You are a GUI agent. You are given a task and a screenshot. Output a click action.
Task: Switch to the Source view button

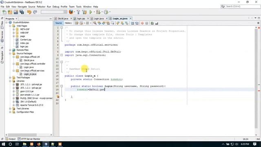[x=59, y=23]
